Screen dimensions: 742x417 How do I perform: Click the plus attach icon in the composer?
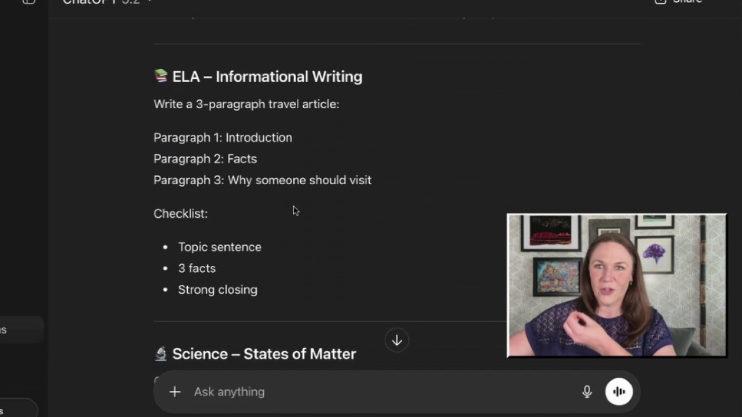(x=174, y=392)
